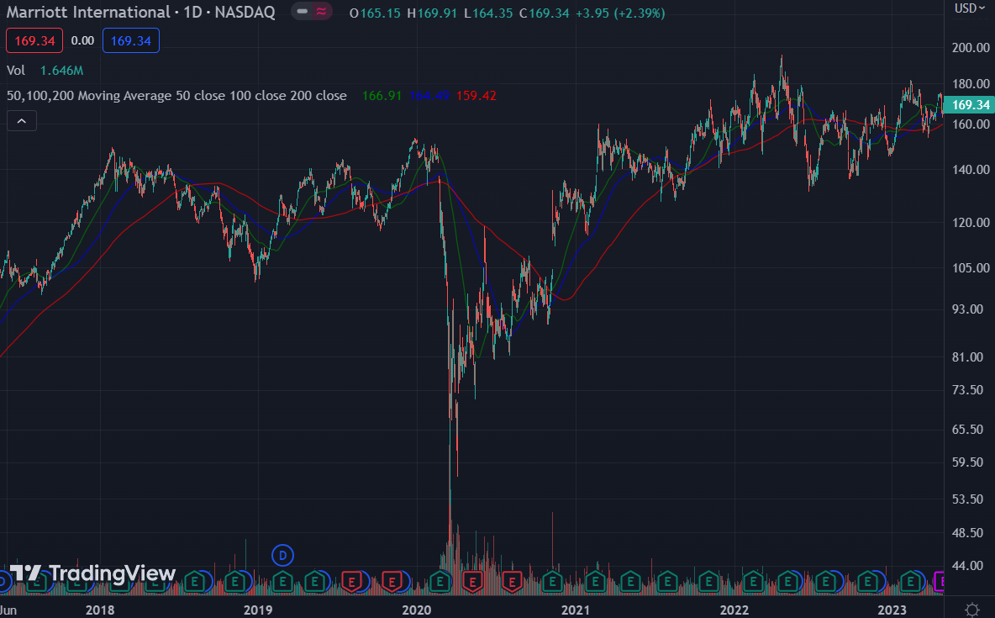The height and width of the screenshot is (618, 995).
Task: Click the +3.95 (+2.39%) change value
Action: coord(620,13)
